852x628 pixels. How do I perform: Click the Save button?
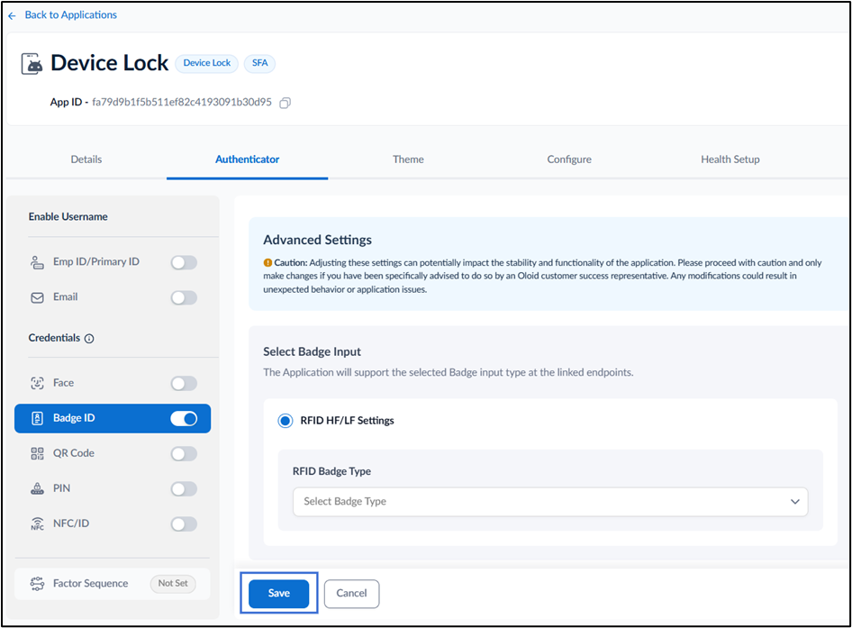(279, 593)
